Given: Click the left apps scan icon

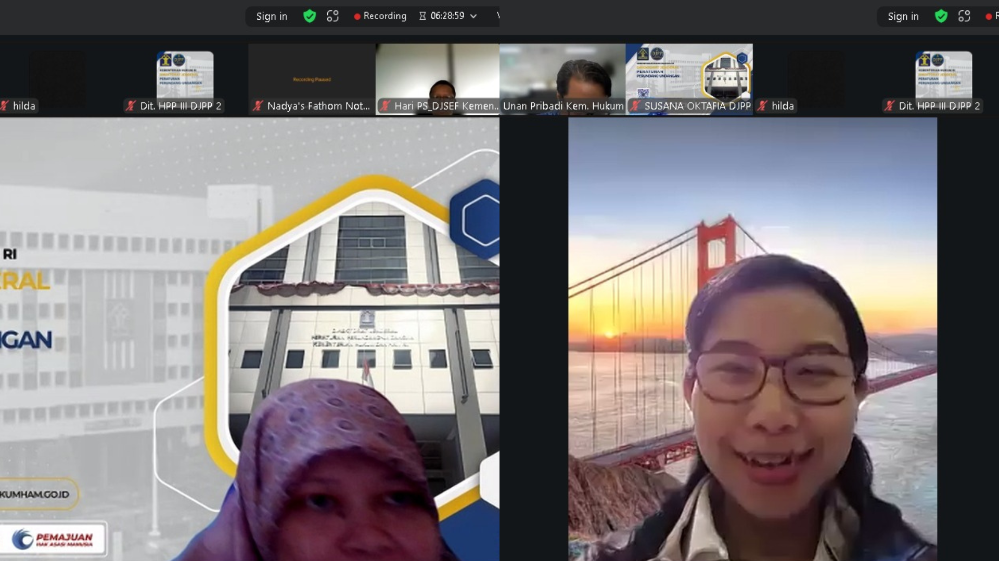Looking at the screenshot, I should [x=332, y=16].
